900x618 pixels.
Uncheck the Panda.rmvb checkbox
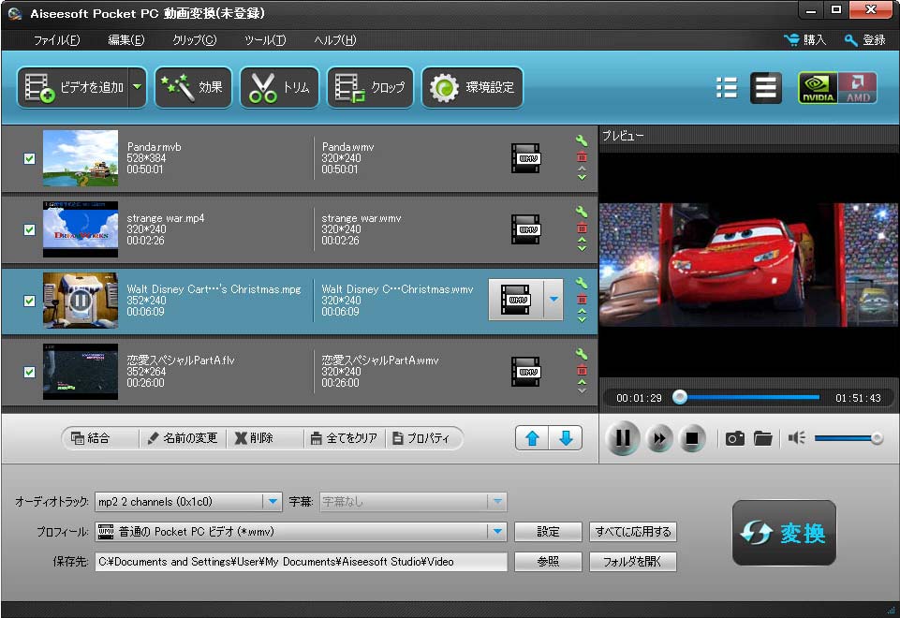(x=29, y=158)
